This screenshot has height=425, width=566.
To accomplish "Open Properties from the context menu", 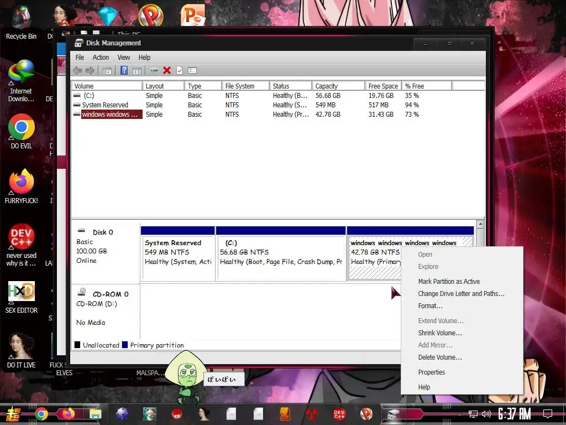I will coord(431,372).
